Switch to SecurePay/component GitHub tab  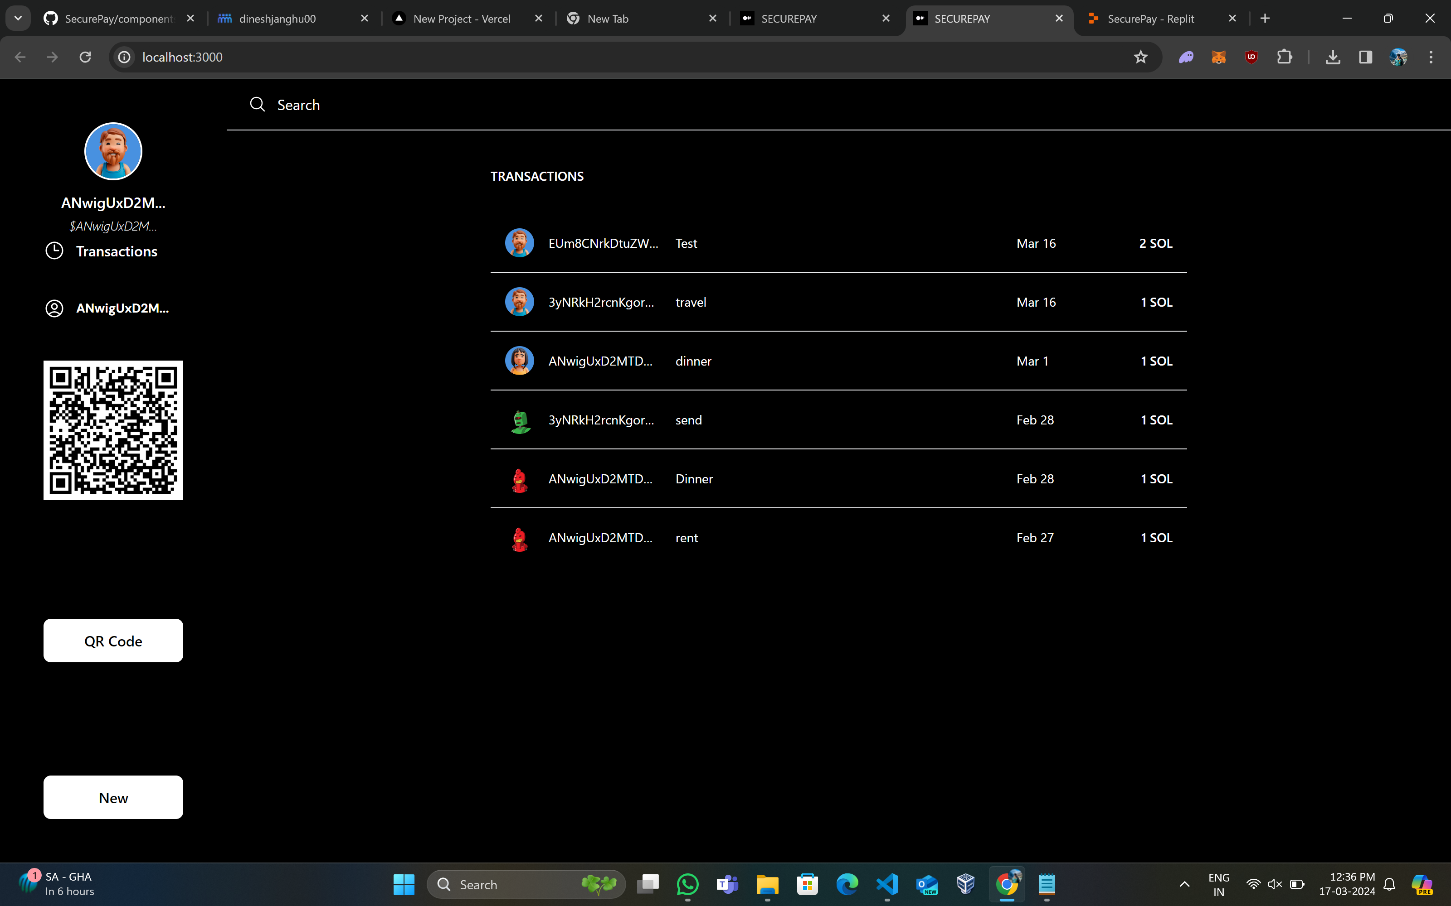120,19
